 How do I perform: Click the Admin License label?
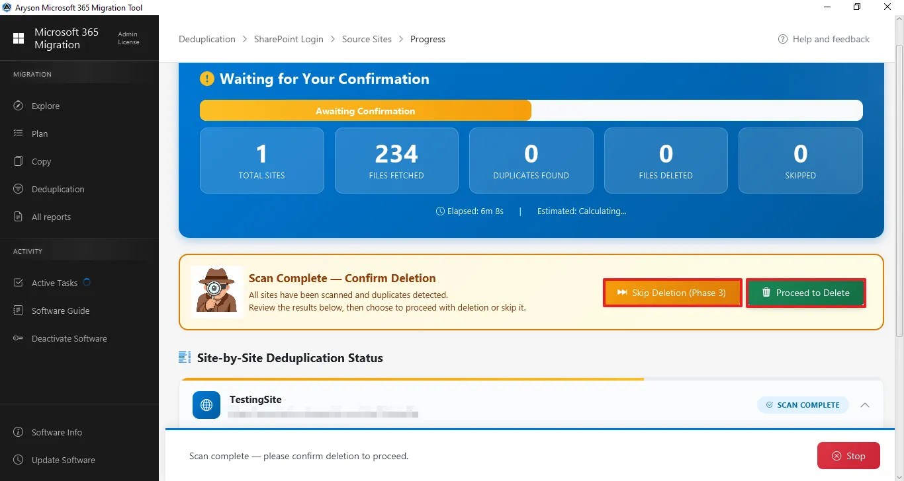(x=128, y=38)
